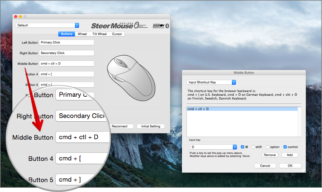Open the D input key popup menu
Image resolution: width=322 pixels, height=192 pixels.
(213, 147)
